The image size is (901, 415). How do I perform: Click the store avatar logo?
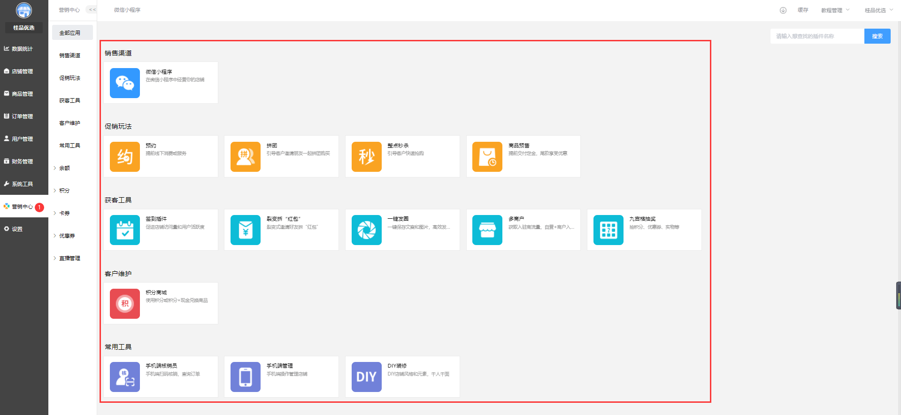click(24, 10)
